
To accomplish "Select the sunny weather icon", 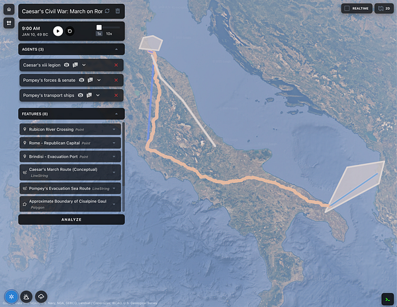I will [x=11, y=296].
